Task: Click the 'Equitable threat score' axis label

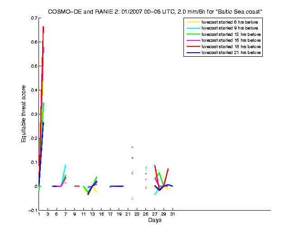Action: coord(23,114)
